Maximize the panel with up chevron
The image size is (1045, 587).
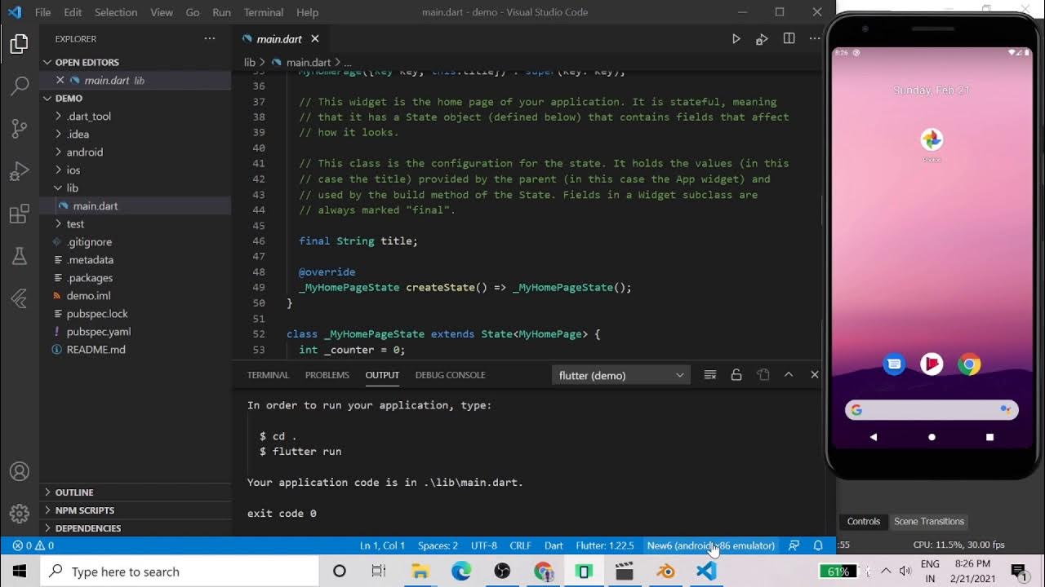[x=789, y=375]
